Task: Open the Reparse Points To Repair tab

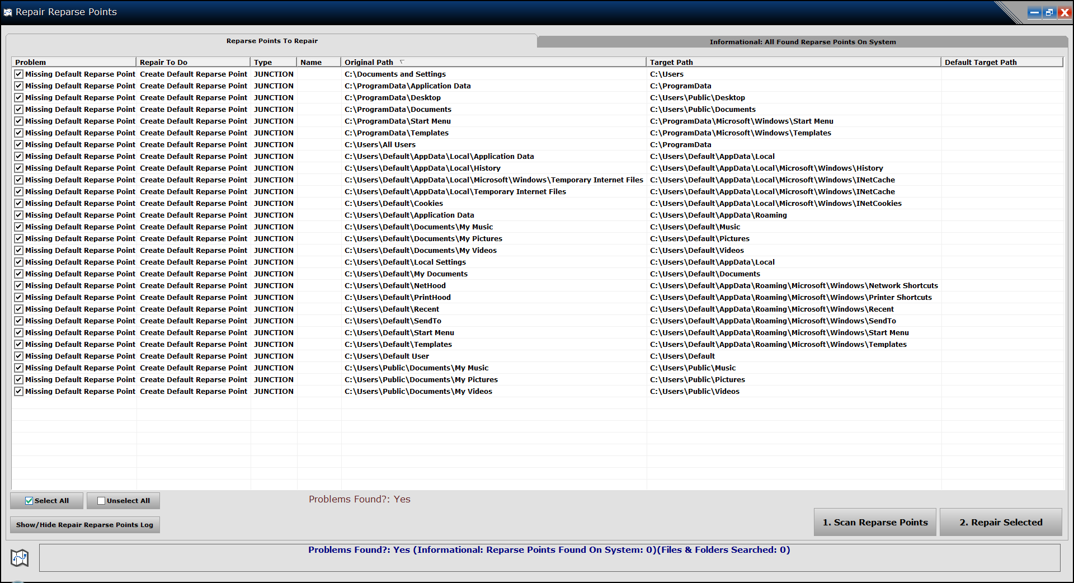Action: [272, 41]
